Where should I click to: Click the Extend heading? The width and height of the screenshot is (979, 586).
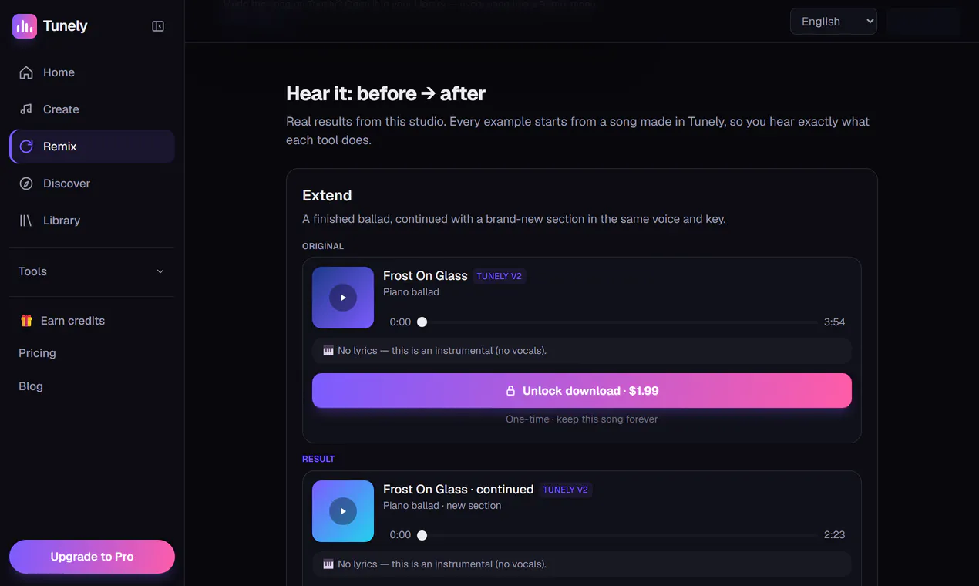[327, 196]
